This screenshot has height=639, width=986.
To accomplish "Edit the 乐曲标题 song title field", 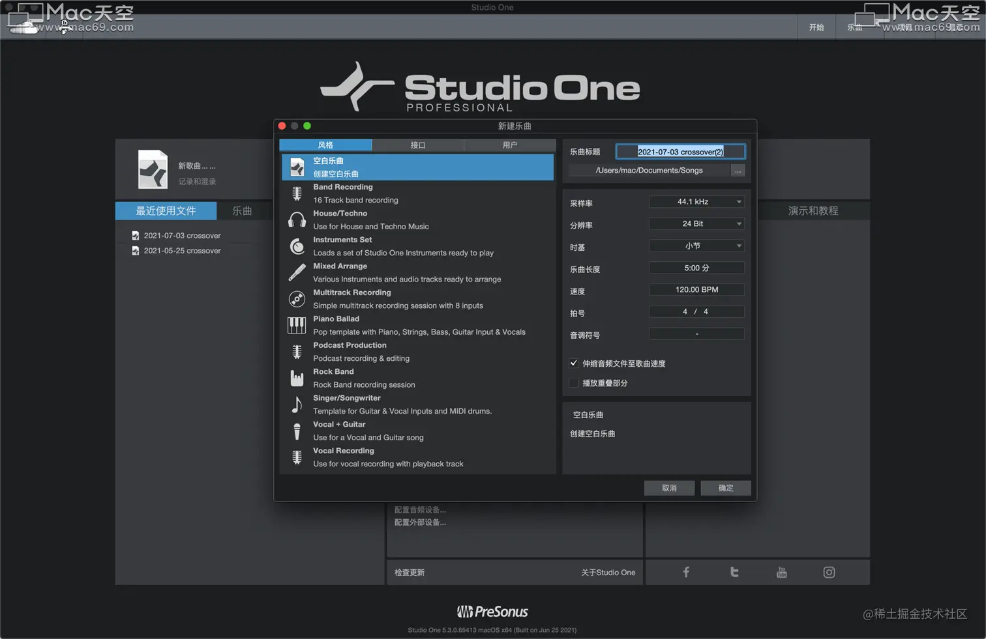I will pos(680,152).
